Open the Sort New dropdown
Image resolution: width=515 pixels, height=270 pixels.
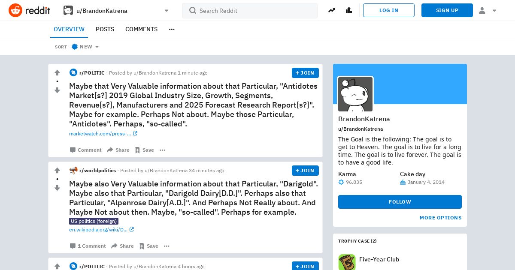(85, 47)
